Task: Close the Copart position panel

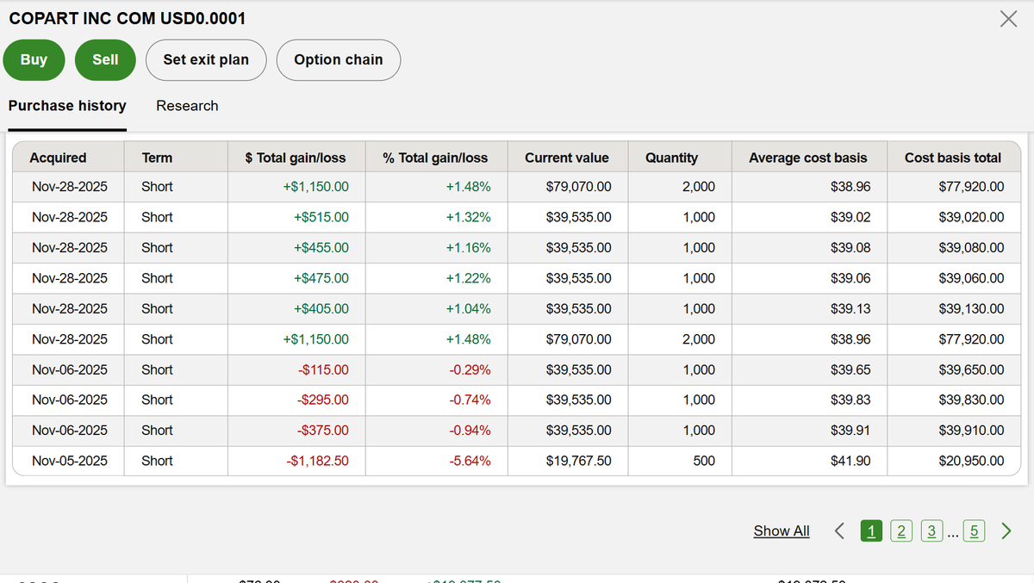Action: pyautogui.click(x=1008, y=19)
